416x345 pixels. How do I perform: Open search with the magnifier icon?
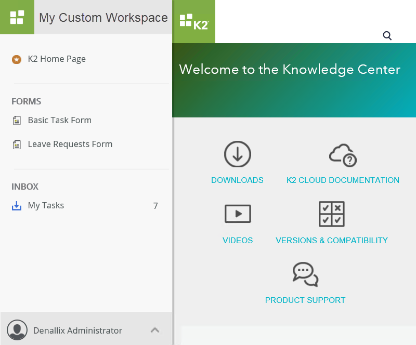click(x=387, y=36)
